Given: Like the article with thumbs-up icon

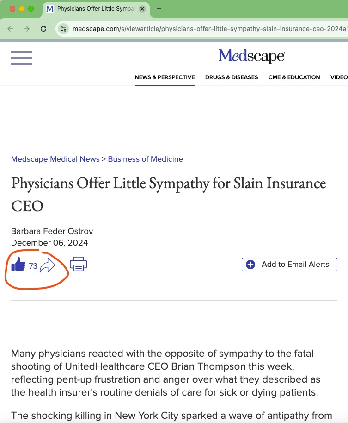Looking at the screenshot, I should click(x=18, y=264).
